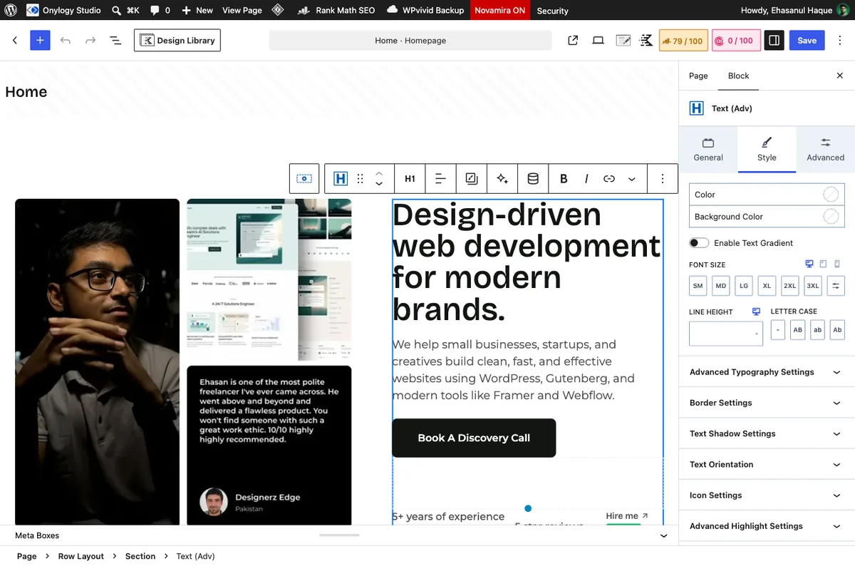Enable Text Gradient toggle
The width and height of the screenshot is (855, 566).
[699, 243]
